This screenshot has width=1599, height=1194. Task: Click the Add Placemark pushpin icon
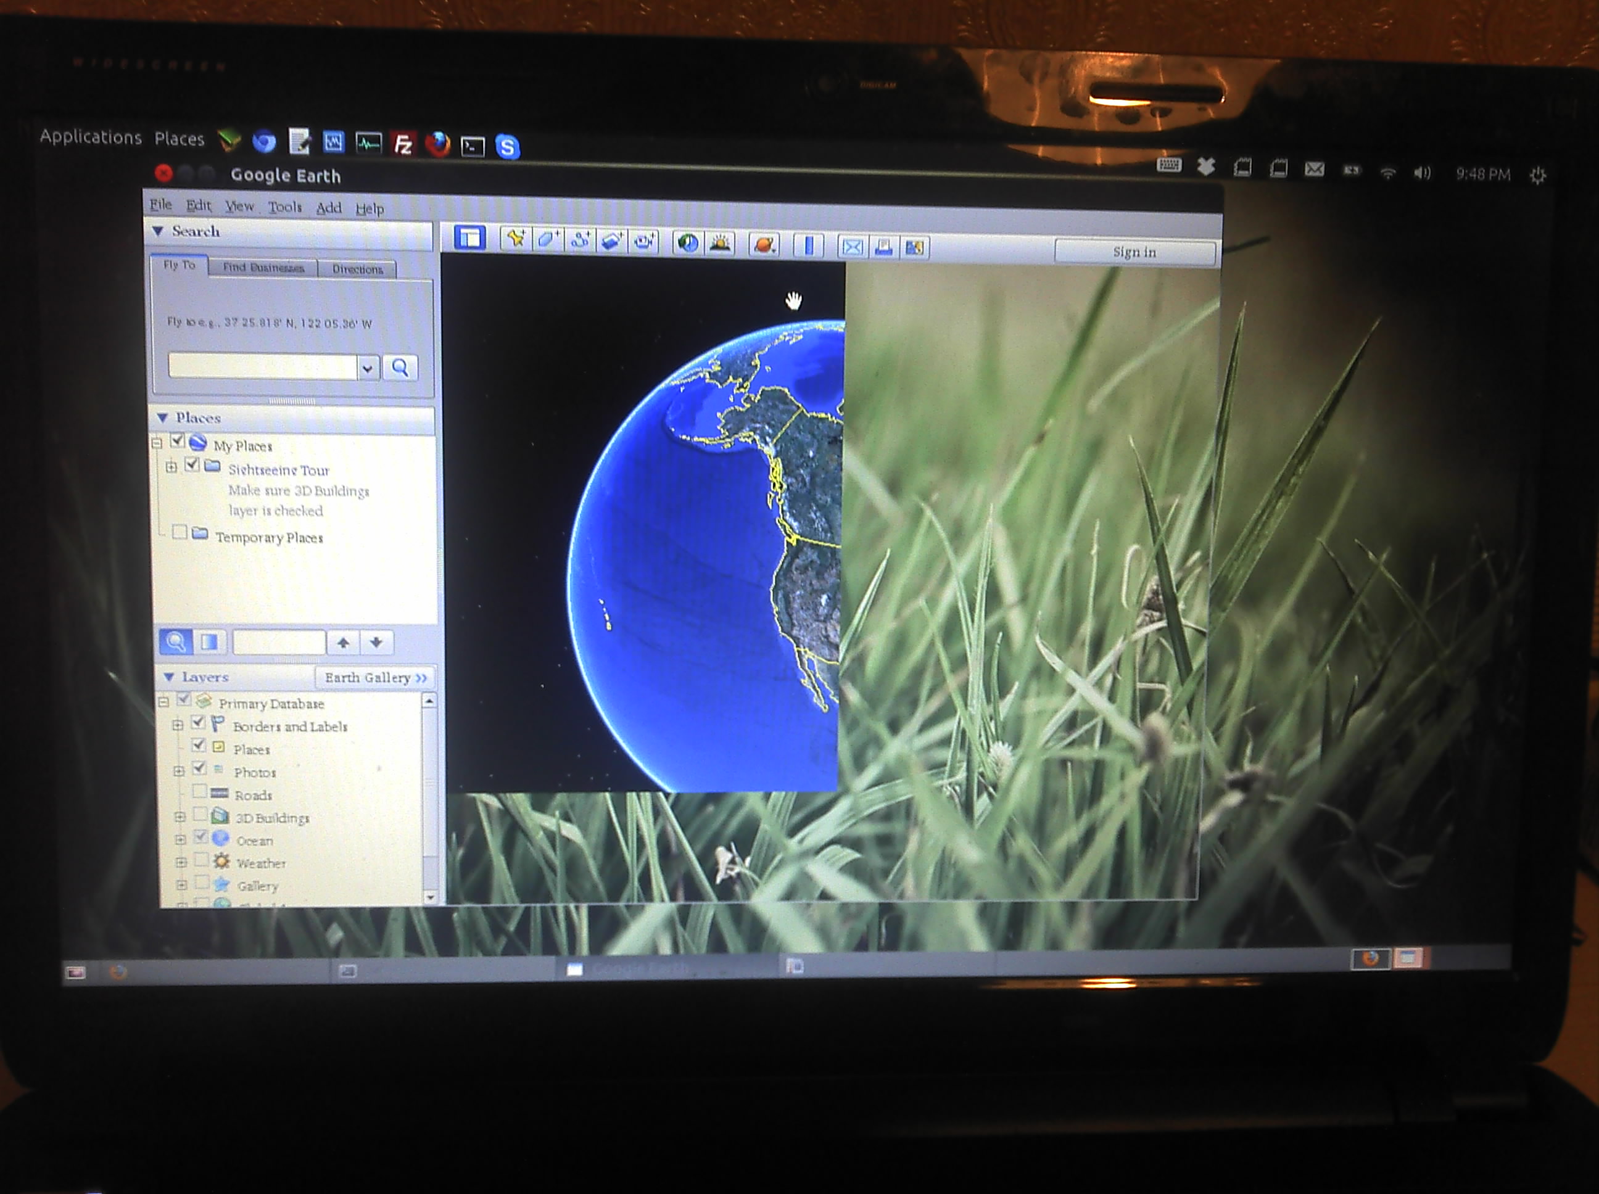click(x=515, y=239)
